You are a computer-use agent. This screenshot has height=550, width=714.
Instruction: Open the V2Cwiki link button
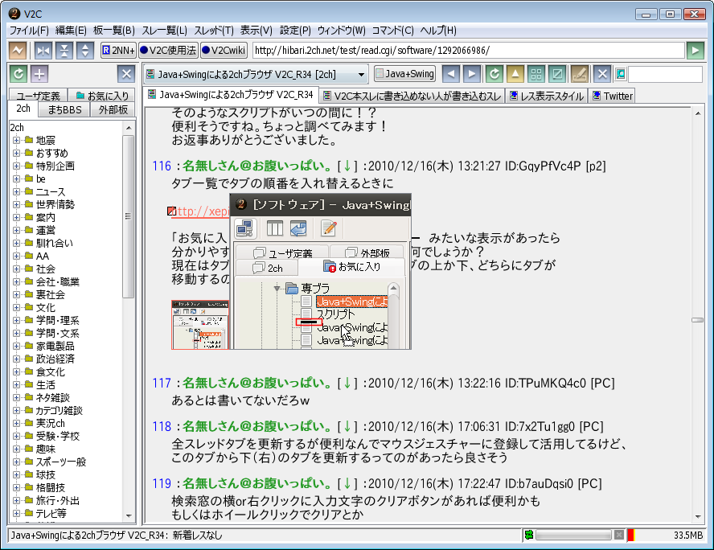(x=224, y=51)
